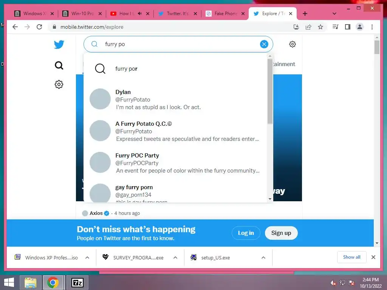The width and height of the screenshot is (387, 290).
Task: Switch to the Windows X tab
Action: [x=34, y=14]
